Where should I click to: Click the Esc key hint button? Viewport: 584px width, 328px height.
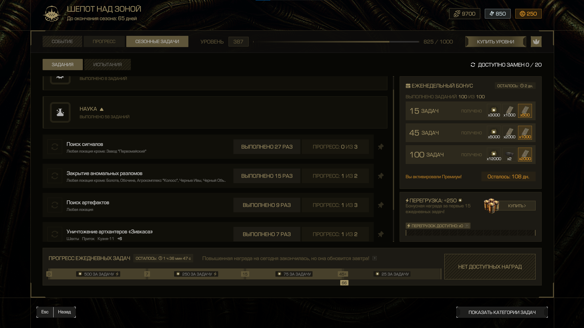pos(45,312)
